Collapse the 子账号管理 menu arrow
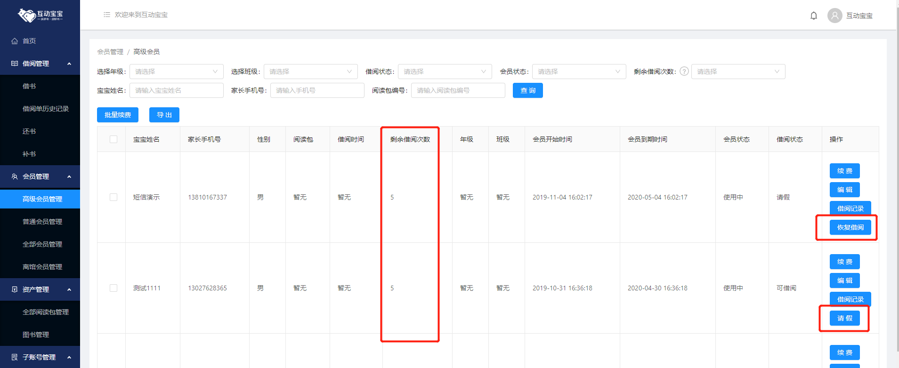The height and width of the screenshot is (368, 899). point(69,357)
